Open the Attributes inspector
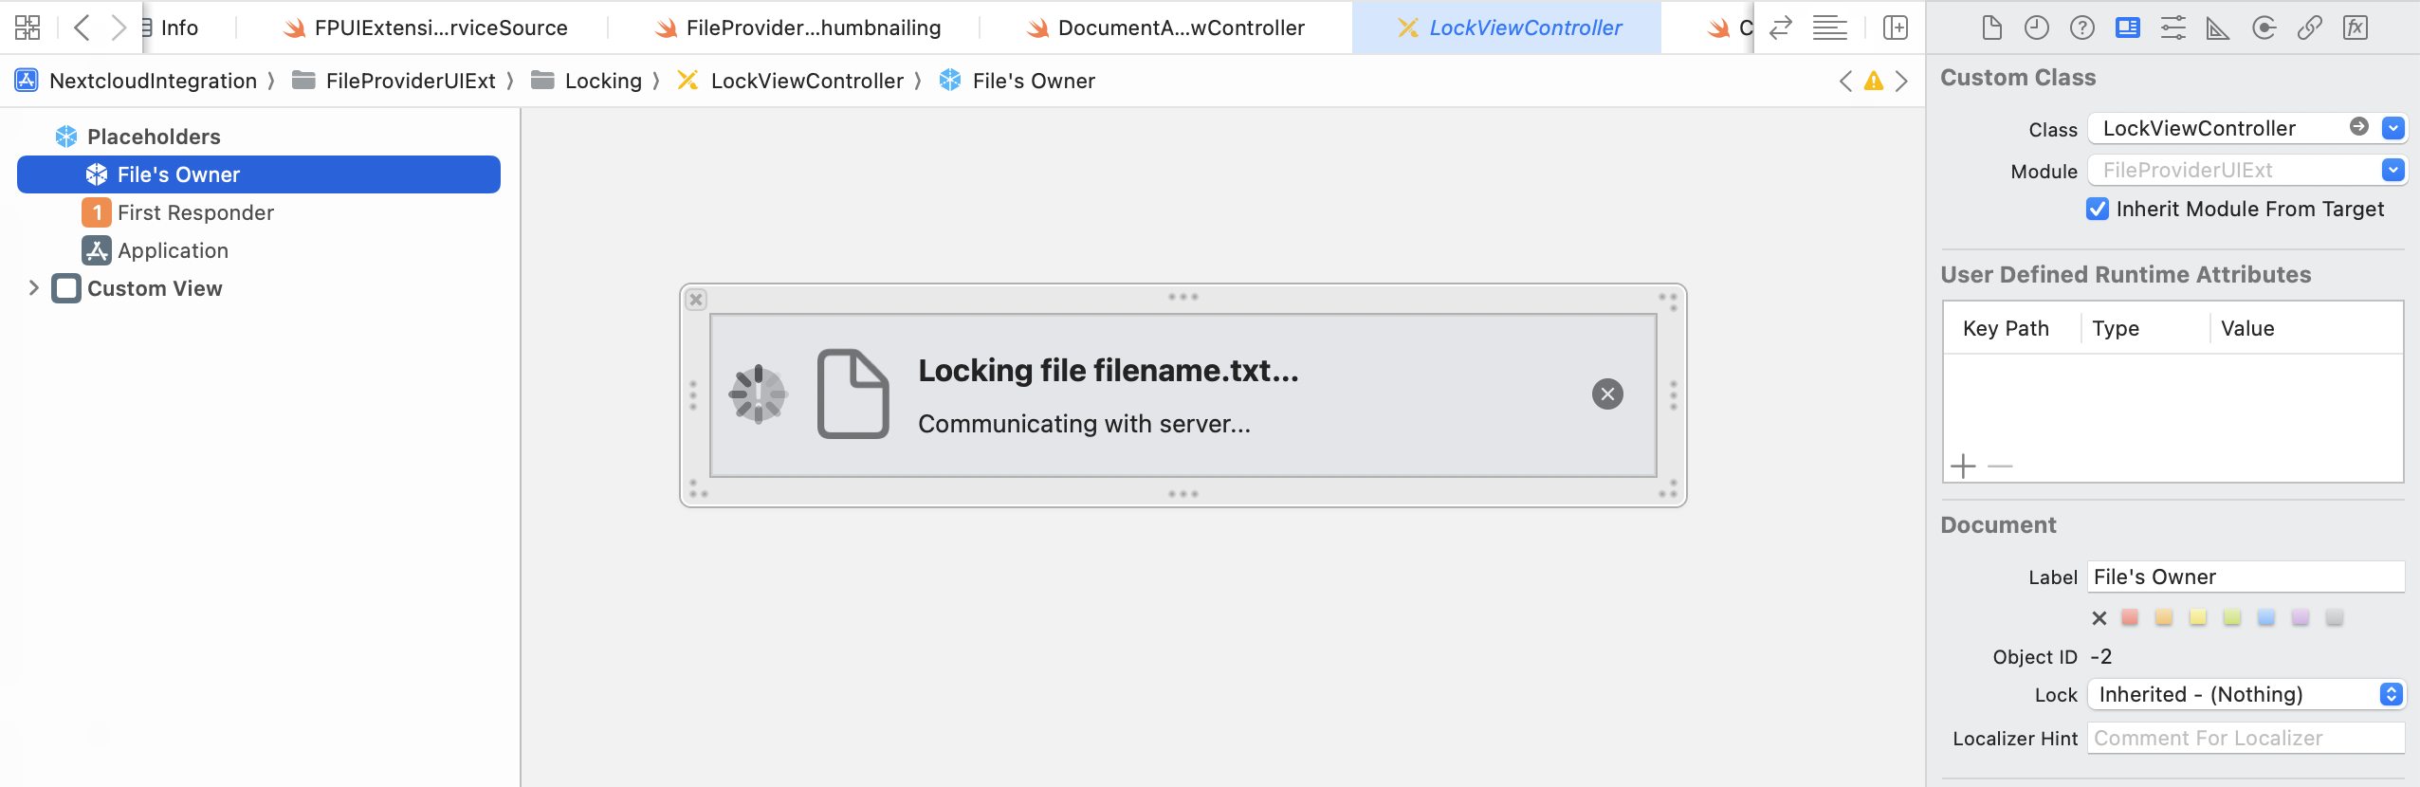This screenshot has width=2420, height=787. point(2172,27)
